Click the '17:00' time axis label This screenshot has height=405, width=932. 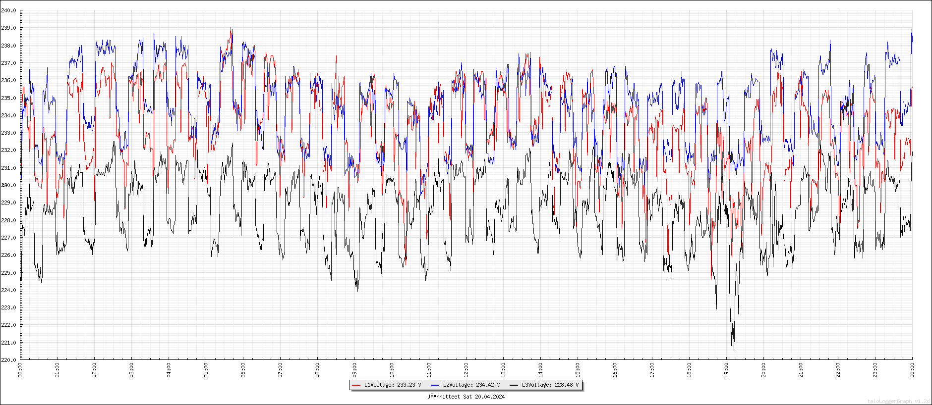coord(652,370)
